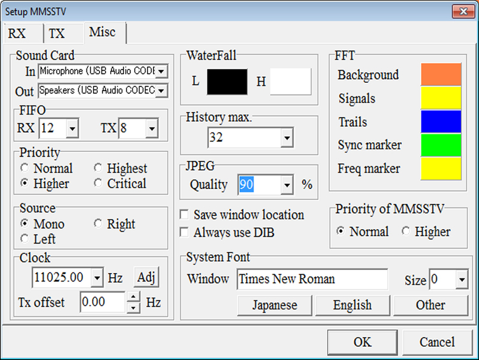Click the Japanese font button
This screenshot has height=360, width=479.
tap(275, 305)
